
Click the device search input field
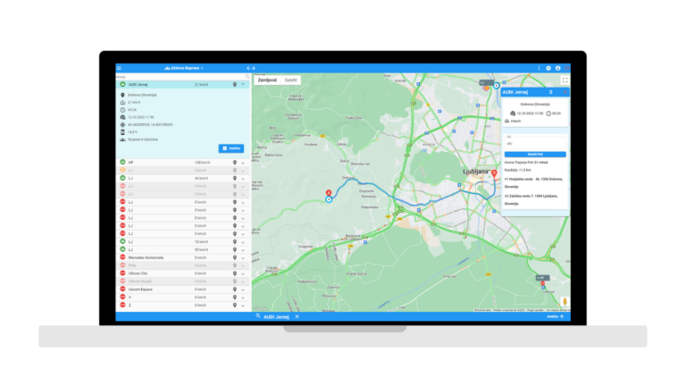(179, 77)
